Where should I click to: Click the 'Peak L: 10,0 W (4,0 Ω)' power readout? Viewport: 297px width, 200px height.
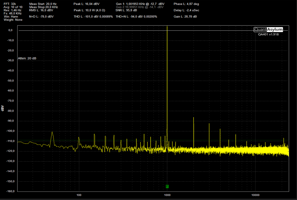[x=89, y=10]
